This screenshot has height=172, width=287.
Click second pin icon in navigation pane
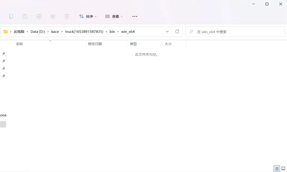4,61
